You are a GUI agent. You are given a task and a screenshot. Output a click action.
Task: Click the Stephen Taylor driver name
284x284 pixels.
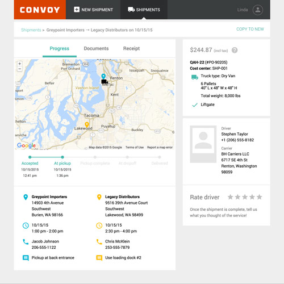[x=235, y=134]
